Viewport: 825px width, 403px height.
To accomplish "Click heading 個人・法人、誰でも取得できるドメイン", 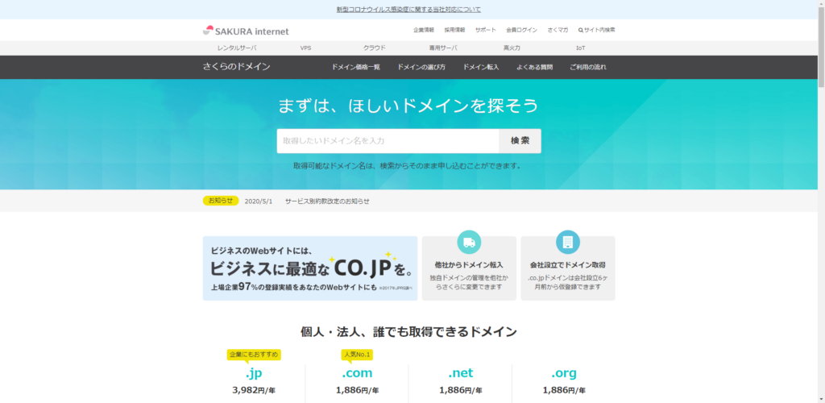I will pos(408,331).
